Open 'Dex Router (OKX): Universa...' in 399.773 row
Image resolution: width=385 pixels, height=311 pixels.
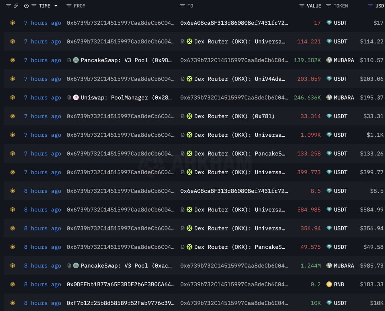tap(240, 172)
